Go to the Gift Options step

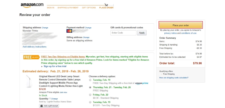pyautogui.click(x=89, y=8)
